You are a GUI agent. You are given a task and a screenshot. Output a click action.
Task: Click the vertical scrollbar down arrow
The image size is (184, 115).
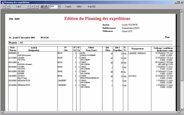coord(182,109)
